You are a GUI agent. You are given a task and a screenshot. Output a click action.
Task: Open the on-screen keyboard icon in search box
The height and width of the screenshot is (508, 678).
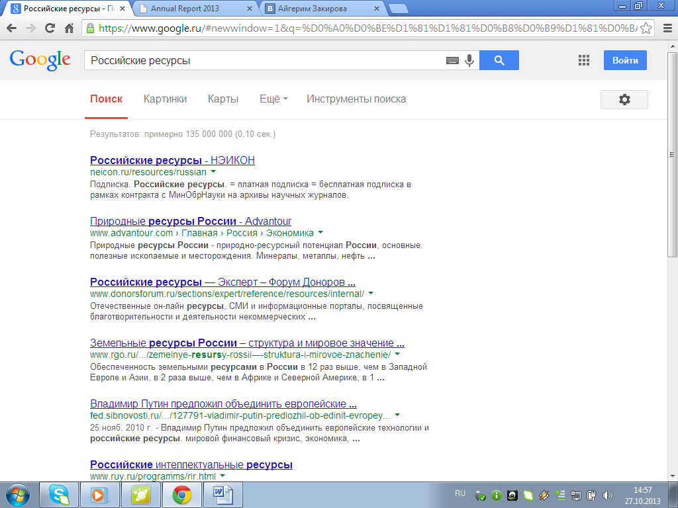tap(452, 60)
